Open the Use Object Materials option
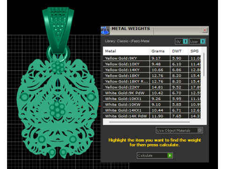225x169 pixels. pyautogui.click(x=180, y=131)
